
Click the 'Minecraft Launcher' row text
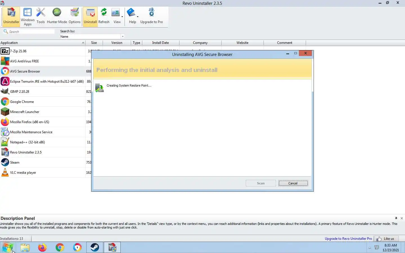(25, 112)
